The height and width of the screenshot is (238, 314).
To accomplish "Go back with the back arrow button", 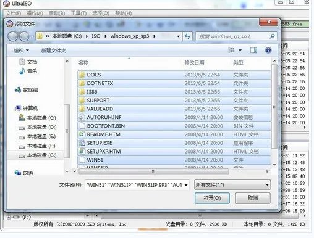I will (13, 36).
